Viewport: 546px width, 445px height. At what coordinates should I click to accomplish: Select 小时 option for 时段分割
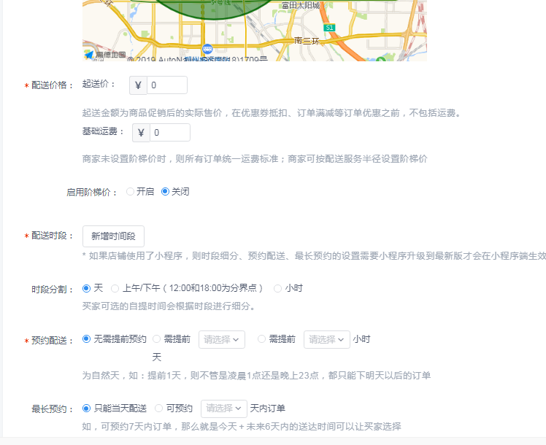coord(277,288)
